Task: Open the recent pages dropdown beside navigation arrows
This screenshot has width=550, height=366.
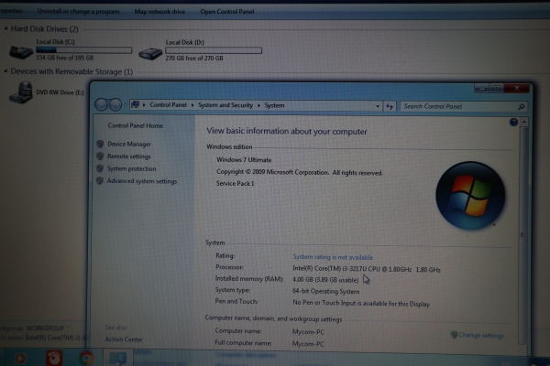Action: (126, 105)
